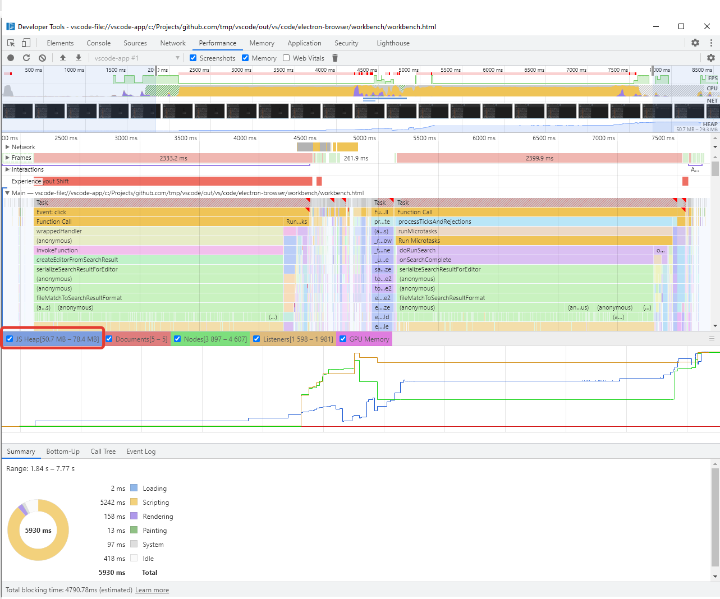
Task: Expand the Interactions track
Action: click(7, 169)
